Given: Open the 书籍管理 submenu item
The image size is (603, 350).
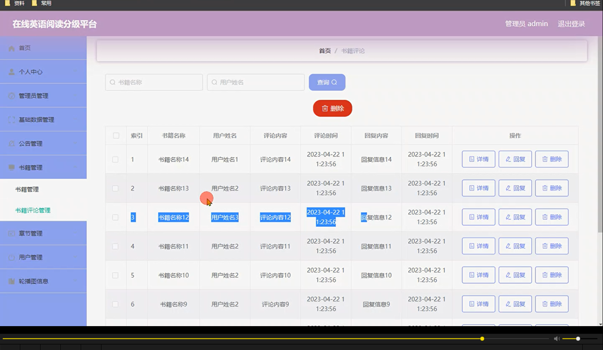Looking at the screenshot, I should pos(43,189).
